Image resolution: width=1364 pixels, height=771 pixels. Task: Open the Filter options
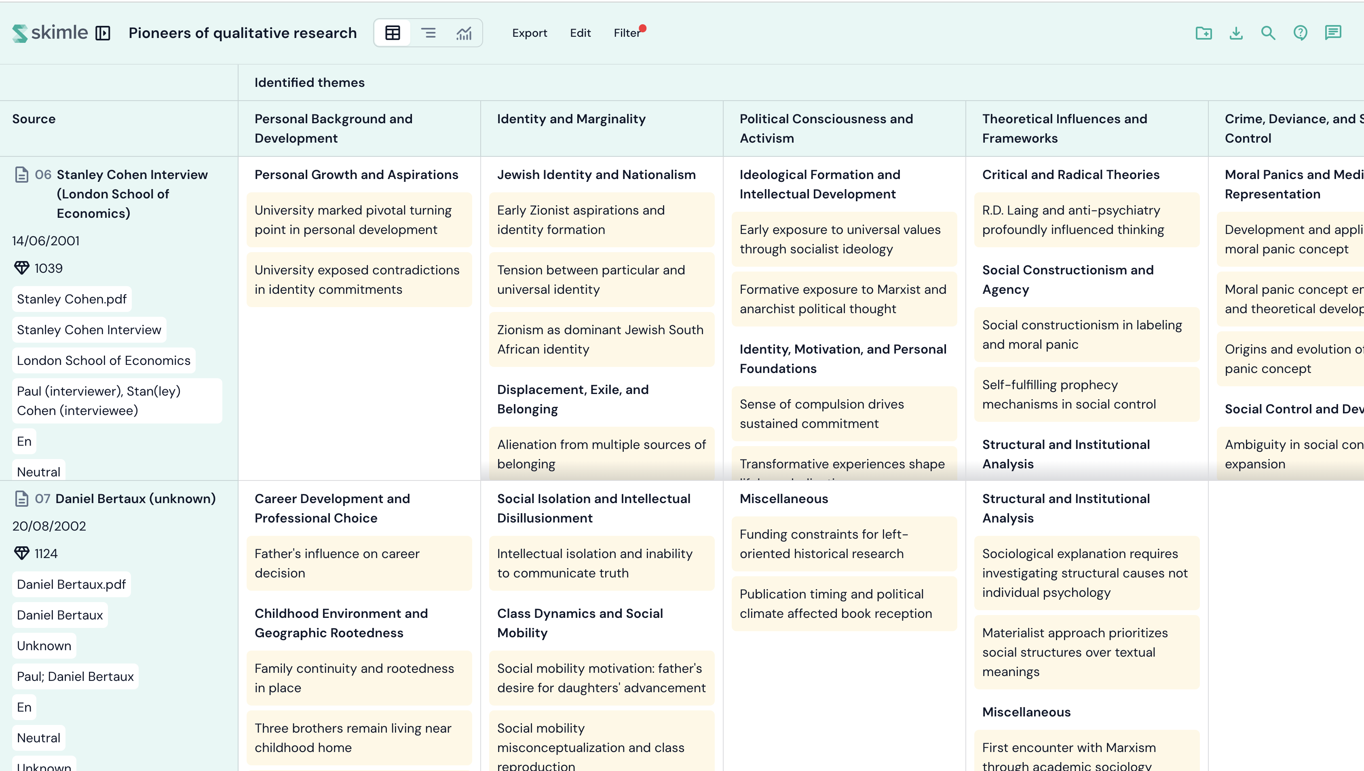[x=627, y=33]
